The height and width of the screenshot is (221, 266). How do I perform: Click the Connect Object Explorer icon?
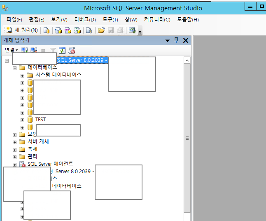point(24,50)
